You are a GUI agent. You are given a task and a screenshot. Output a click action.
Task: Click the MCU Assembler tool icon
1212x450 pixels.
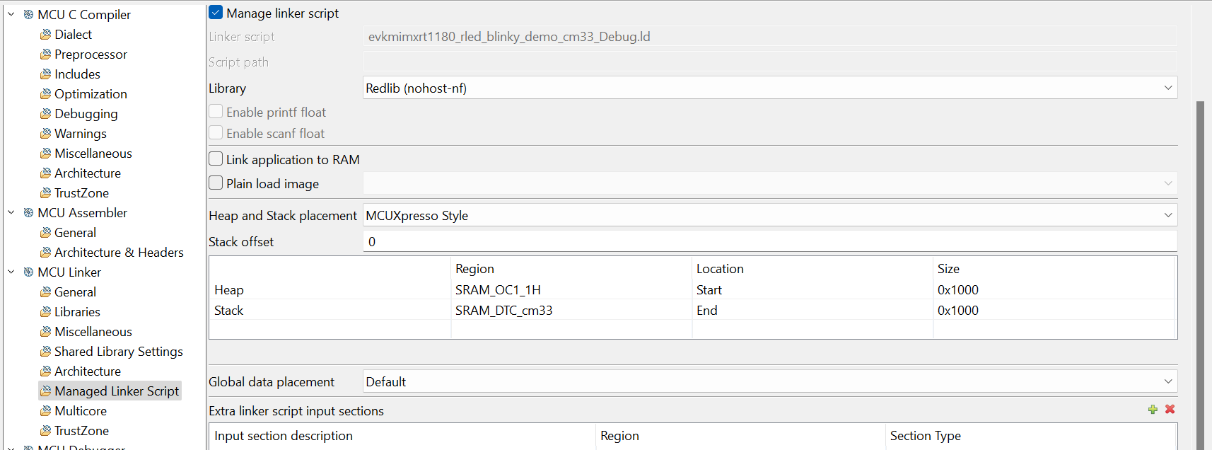29,213
